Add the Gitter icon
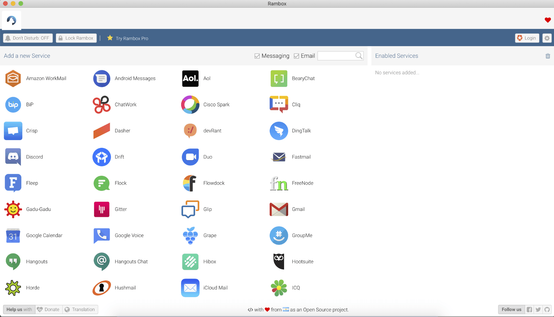Screen dimensions: 554x317 (x=102, y=209)
